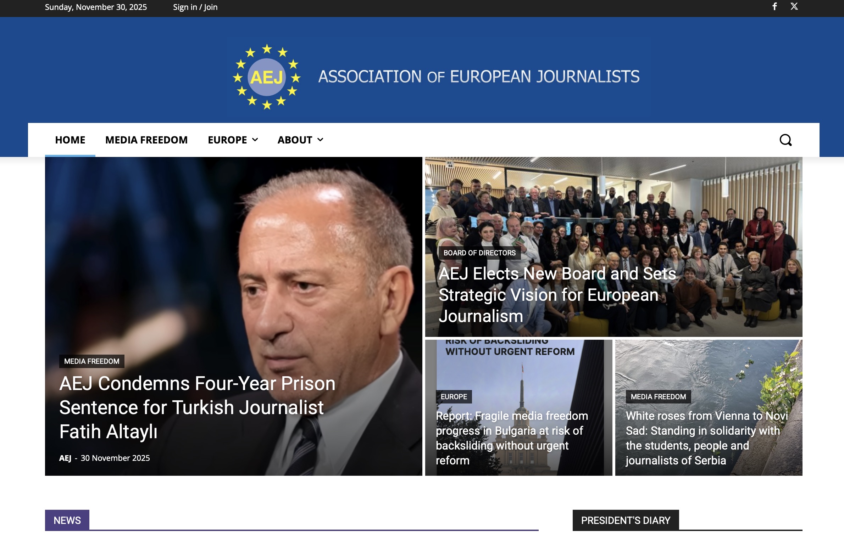844x542 pixels.
Task: Open White roses from Vienna article headline
Action: (707, 438)
